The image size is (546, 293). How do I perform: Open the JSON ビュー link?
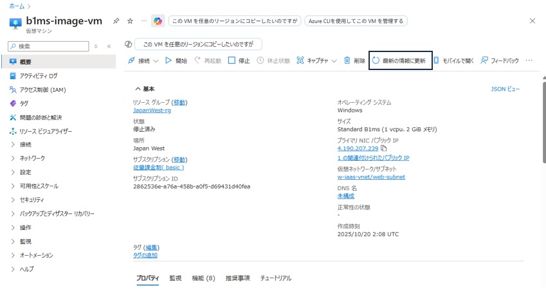tap(505, 89)
